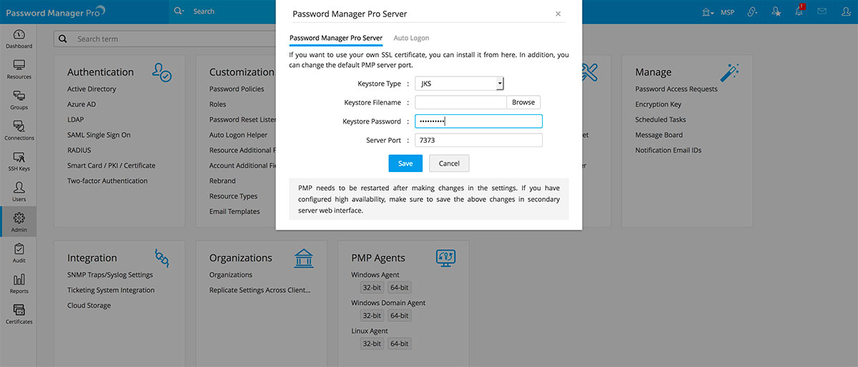Open Password Policies

coord(237,89)
